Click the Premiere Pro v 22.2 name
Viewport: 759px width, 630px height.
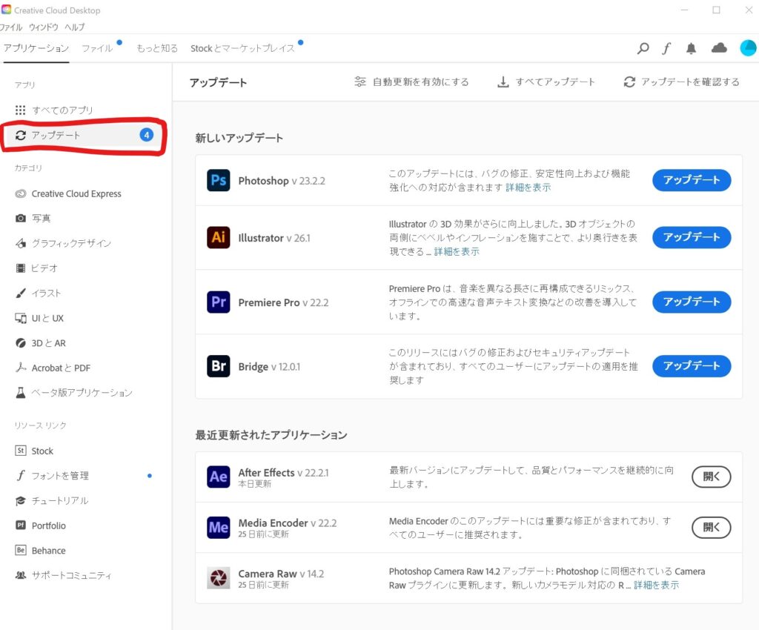[283, 302]
